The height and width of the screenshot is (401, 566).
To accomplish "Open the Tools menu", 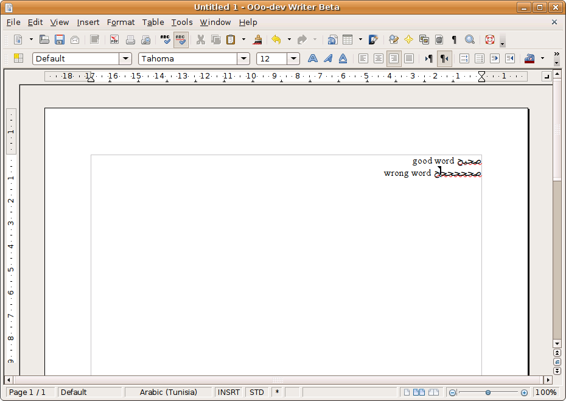I will [181, 22].
